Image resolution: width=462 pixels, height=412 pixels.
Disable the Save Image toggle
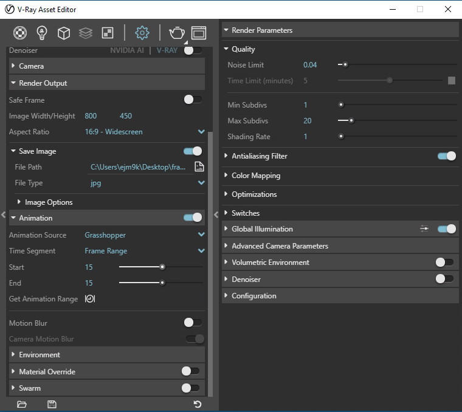coord(193,151)
